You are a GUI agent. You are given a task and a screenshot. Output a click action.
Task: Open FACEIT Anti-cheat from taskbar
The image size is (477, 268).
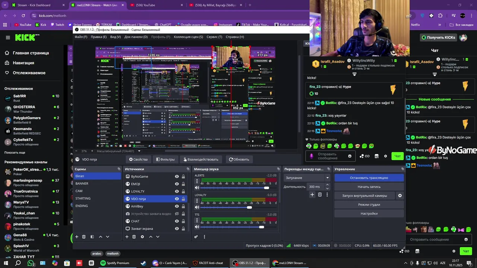(x=208, y=263)
